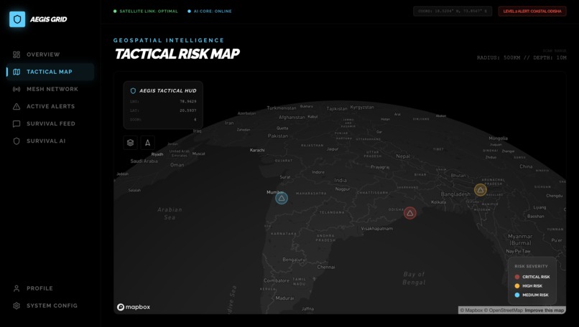
Task: Select the yellow high-risk marker near Bangladesh
Action: (x=480, y=190)
